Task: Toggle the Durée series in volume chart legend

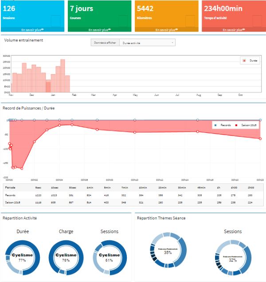Action: 250,60
